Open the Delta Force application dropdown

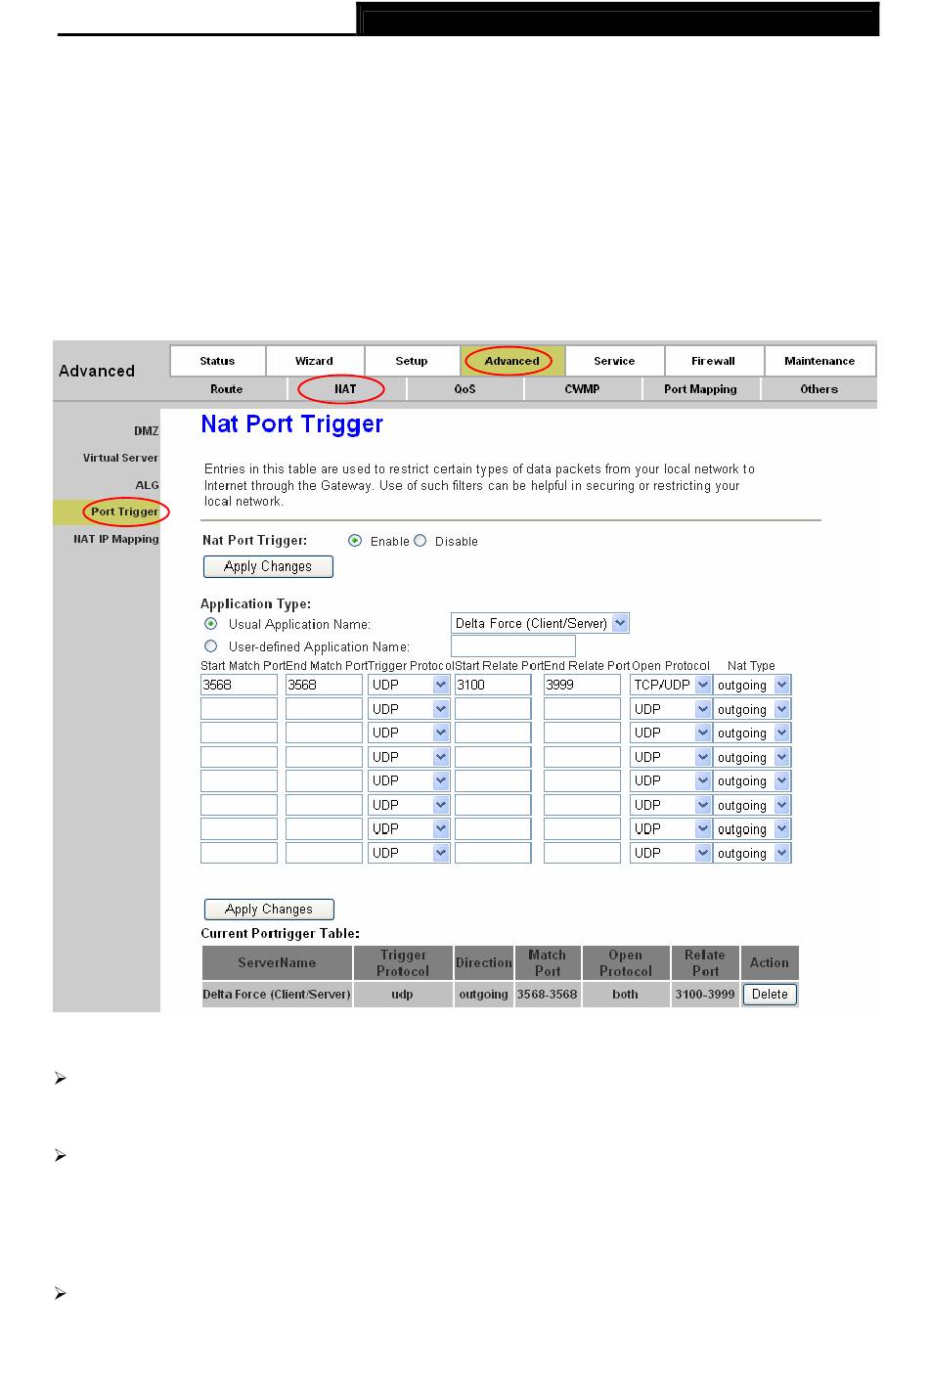point(620,624)
